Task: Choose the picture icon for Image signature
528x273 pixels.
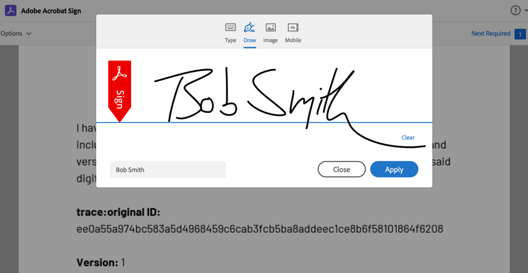Action: click(x=270, y=28)
